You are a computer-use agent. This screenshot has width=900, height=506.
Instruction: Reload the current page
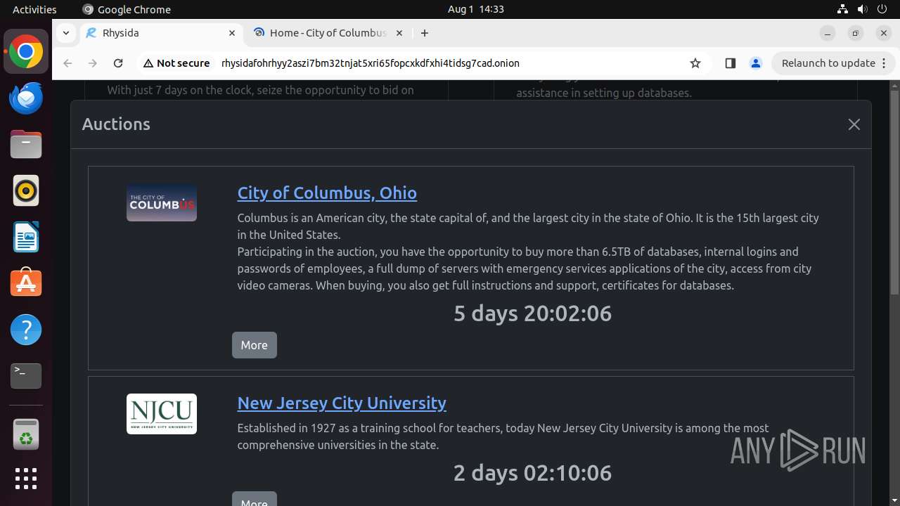118,63
